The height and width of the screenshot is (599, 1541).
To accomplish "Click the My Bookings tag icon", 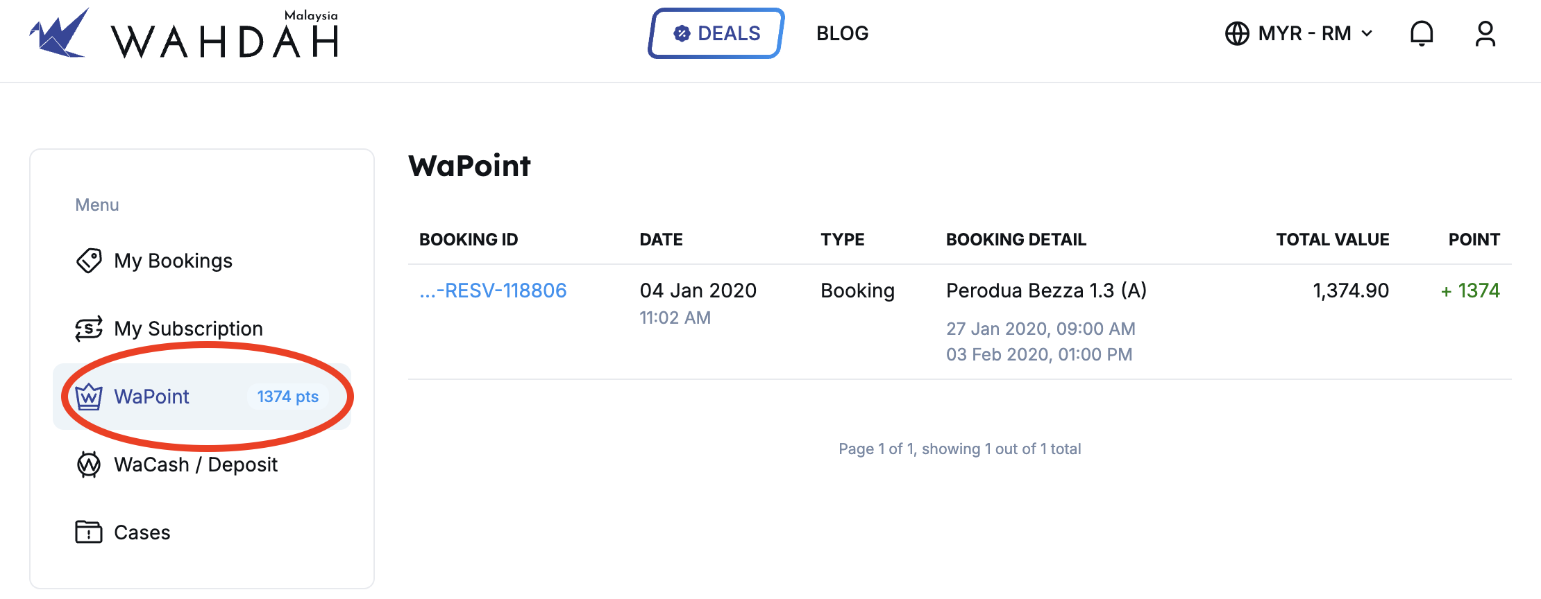I will click(89, 261).
